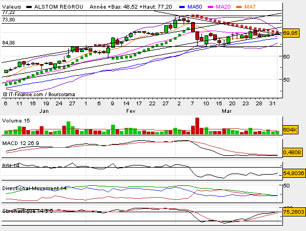The image size is (306, 231).
Task: Click the Mar month label
Action: (227, 111)
